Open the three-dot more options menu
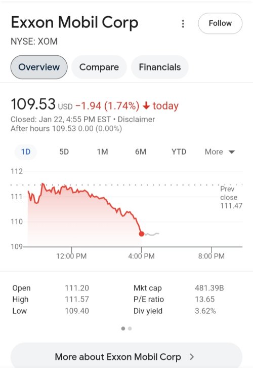Viewport: 253px width, 368px height. (183, 24)
